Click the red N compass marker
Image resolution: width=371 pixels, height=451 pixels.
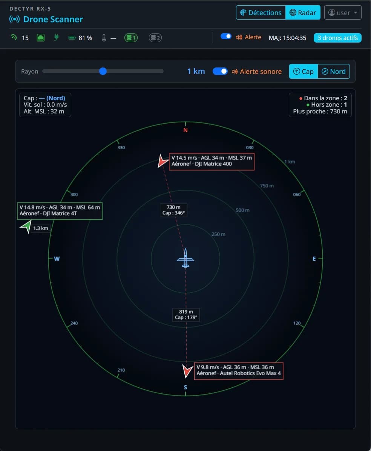coord(185,130)
